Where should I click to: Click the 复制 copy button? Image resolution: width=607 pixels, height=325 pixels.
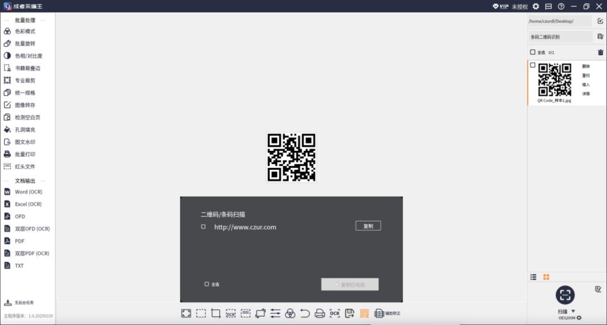368,226
